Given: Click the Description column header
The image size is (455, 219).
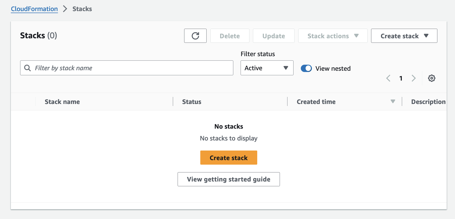Looking at the screenshot, I should coord(428,102).
